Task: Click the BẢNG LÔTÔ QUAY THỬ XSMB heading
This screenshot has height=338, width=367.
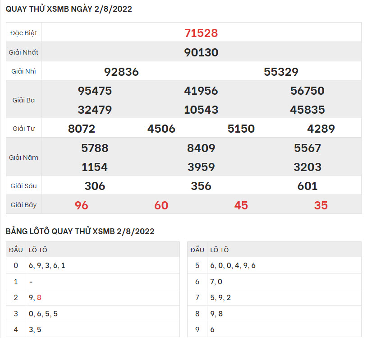Action: coord(80,232)
